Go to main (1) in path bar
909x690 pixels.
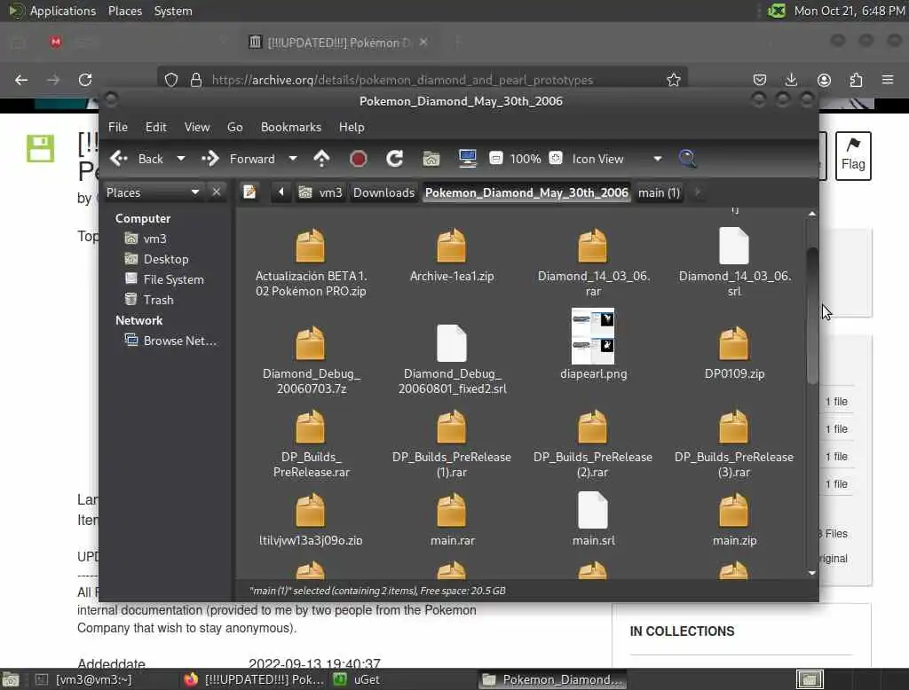[659, 192]
